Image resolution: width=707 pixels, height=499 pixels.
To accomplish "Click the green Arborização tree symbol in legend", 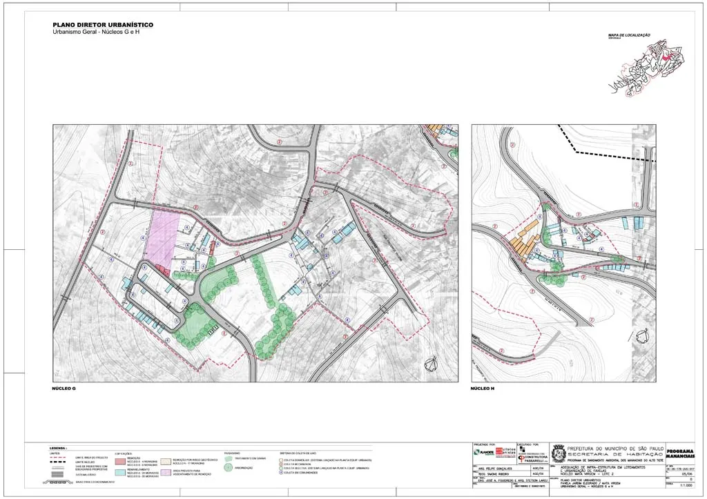I will pos(230,467).
